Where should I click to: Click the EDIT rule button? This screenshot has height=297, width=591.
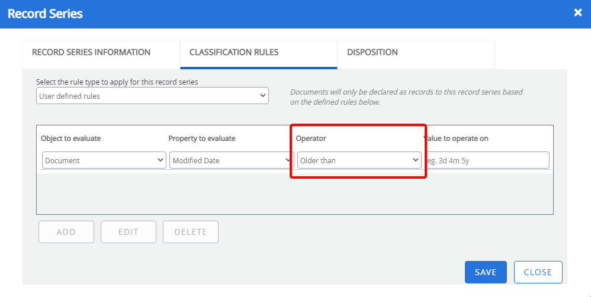coord(129,232)
